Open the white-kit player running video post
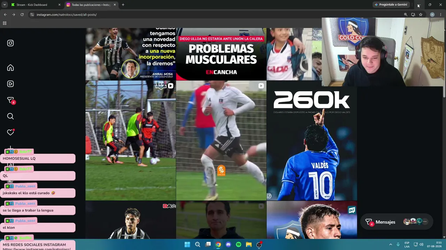 pos(221,141)
